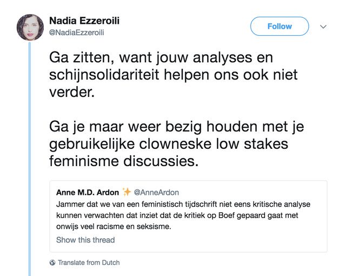Click the @NadiaEzzeroili handle
Screen dimensions: 346x276
[76, 32]
